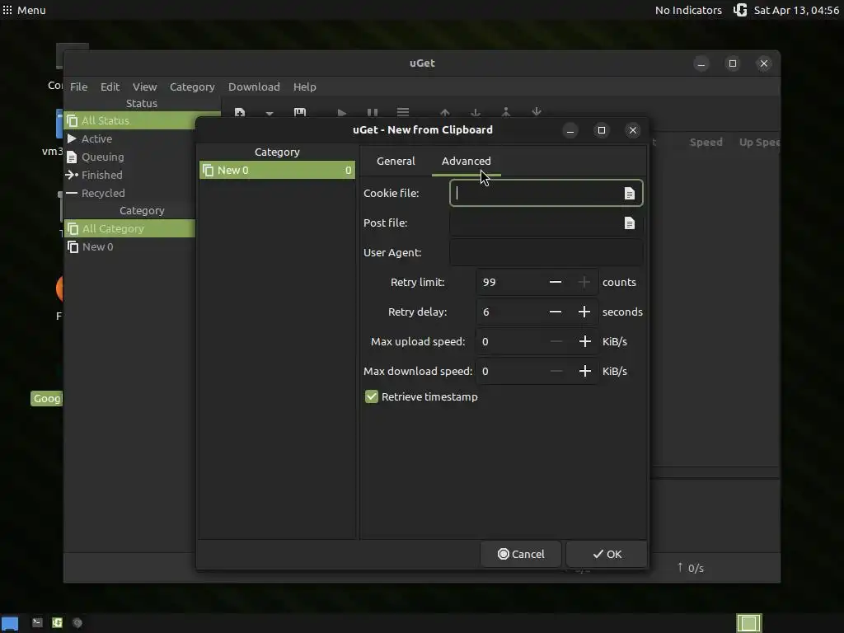Click show desktop icon in taskbar

click(10, 623)
